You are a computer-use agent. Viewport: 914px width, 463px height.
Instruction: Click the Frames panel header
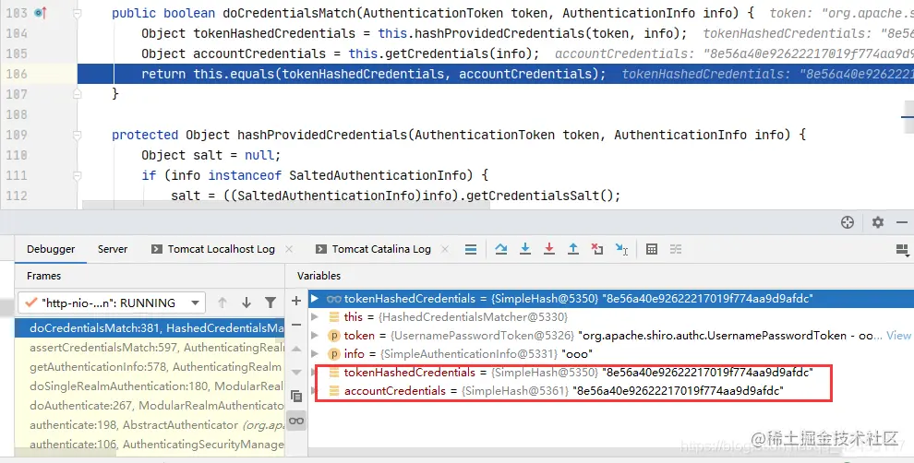pyautogui.click(x=43, y=276)
